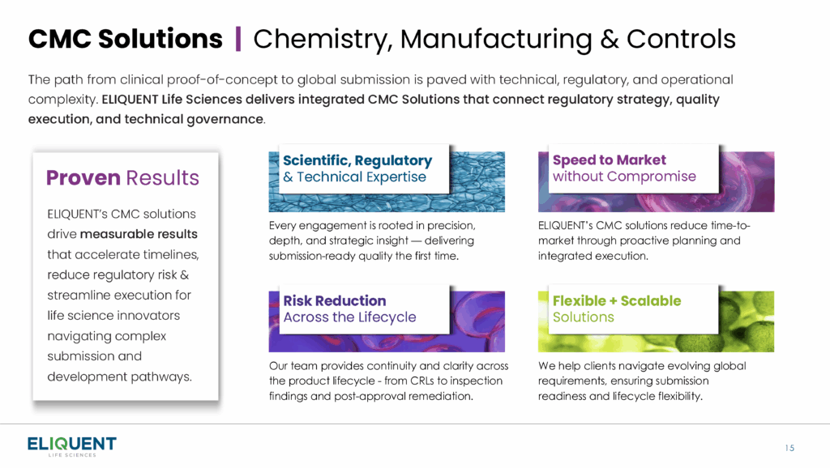This screenshot has width=830, height=468.
Task: Click the paragraph about submission-ready quality
Action: 372,240
